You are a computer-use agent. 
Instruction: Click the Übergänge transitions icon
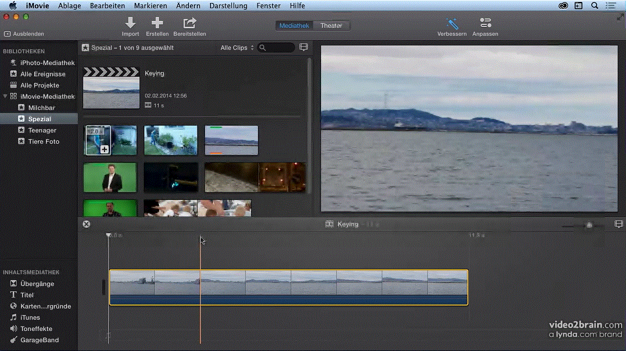click(x=14, y=284)
